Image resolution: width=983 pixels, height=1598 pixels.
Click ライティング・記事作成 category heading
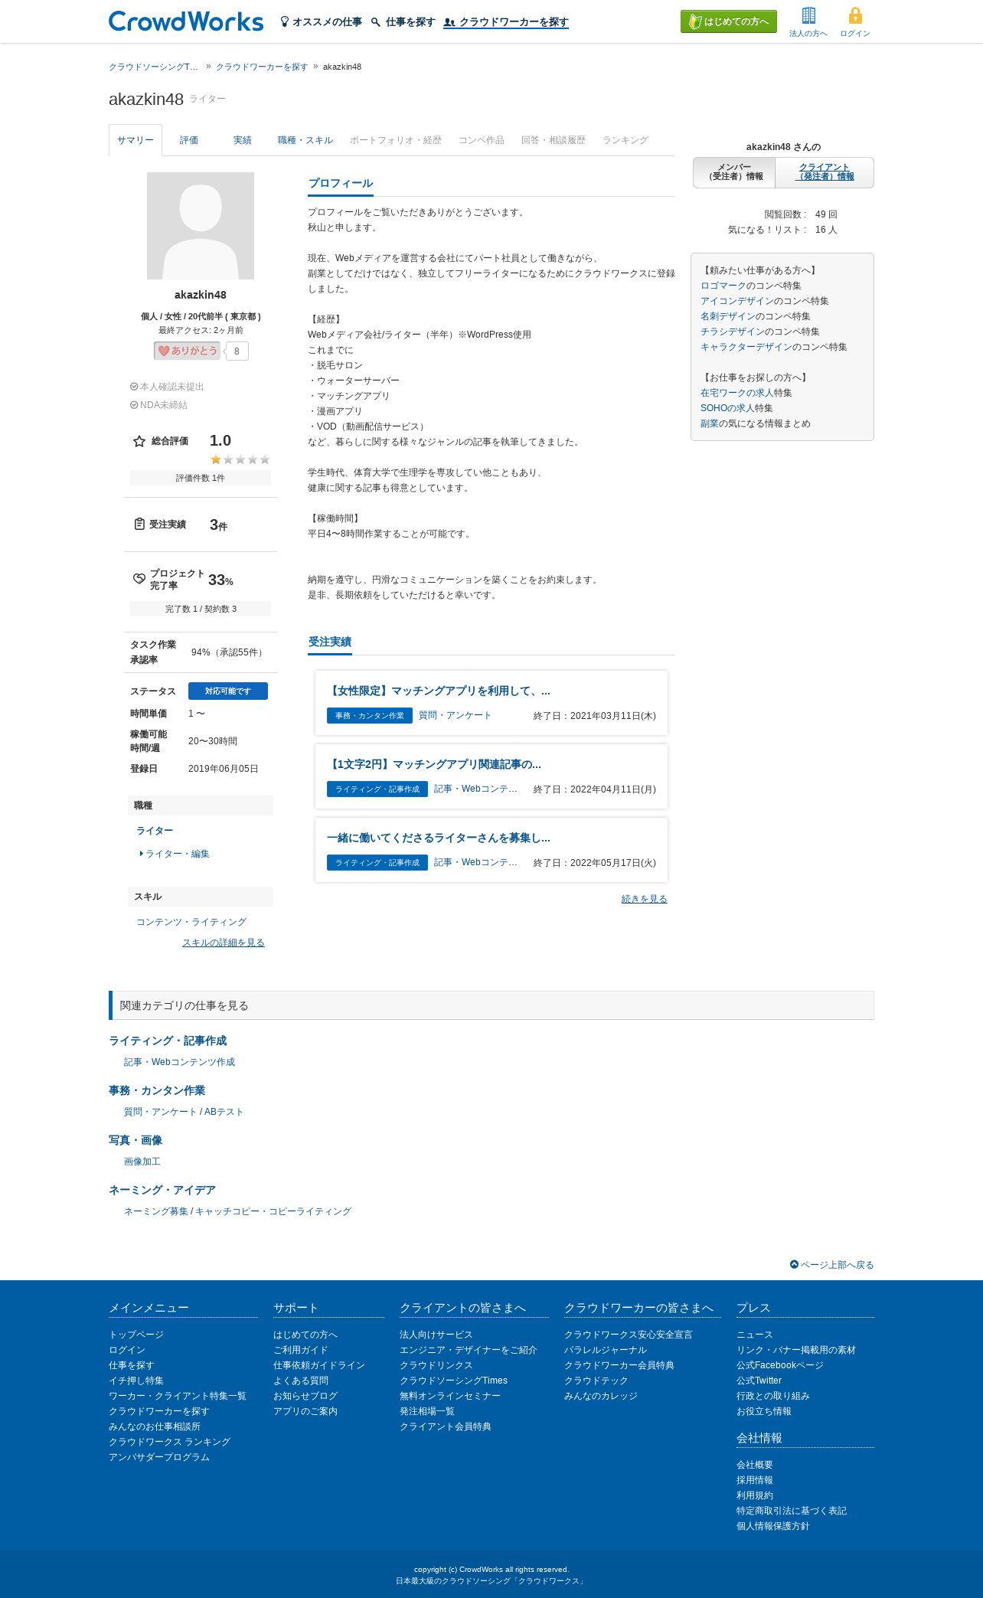[x=168, y=1041]
